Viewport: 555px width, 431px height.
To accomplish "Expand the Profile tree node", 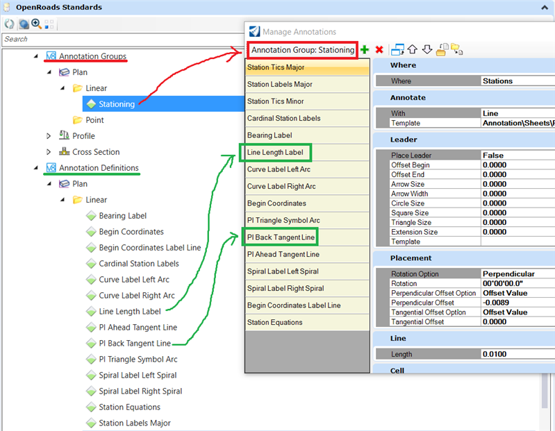I will 49,136.
